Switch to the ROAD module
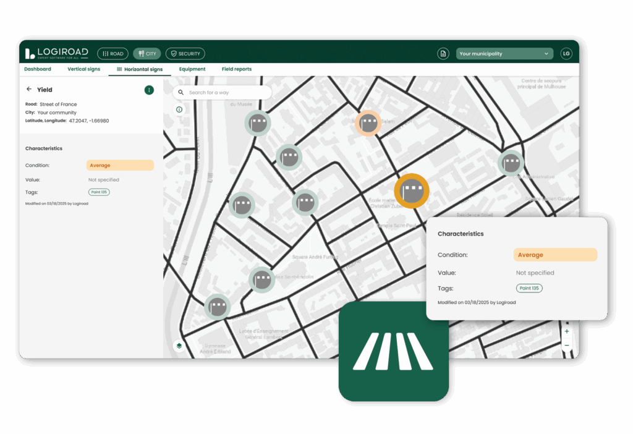Image resolution: width=633 pixels, height=434 pixels. pos(113,54)
